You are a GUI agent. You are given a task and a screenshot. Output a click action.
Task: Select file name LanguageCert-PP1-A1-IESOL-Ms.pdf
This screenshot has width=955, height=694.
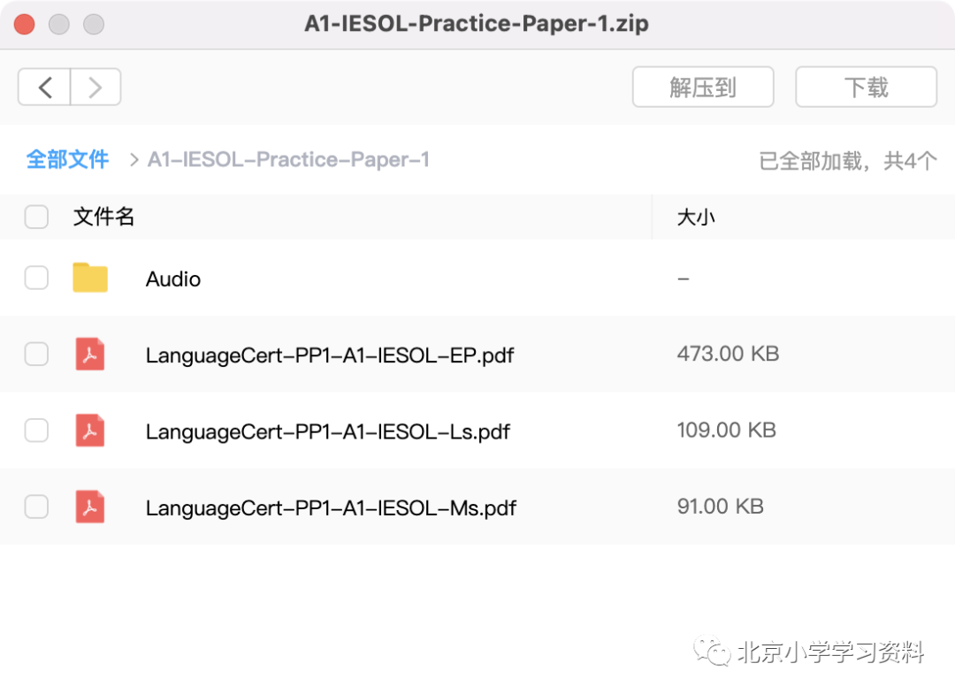pos(331,507)
